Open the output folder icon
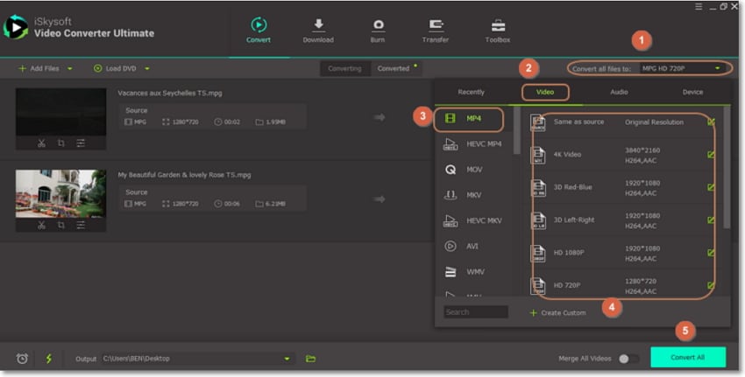Screen dimensions: 745x377 (x=310, y=359)
